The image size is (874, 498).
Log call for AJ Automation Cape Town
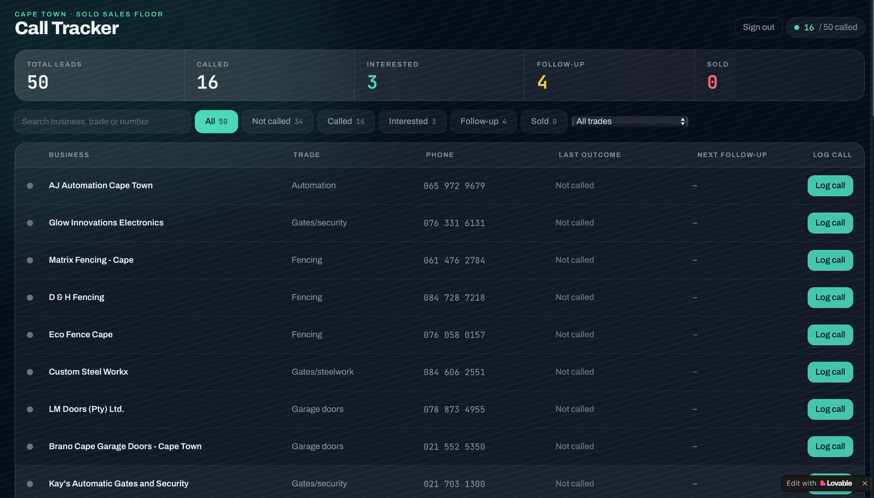tap(830, 186)
